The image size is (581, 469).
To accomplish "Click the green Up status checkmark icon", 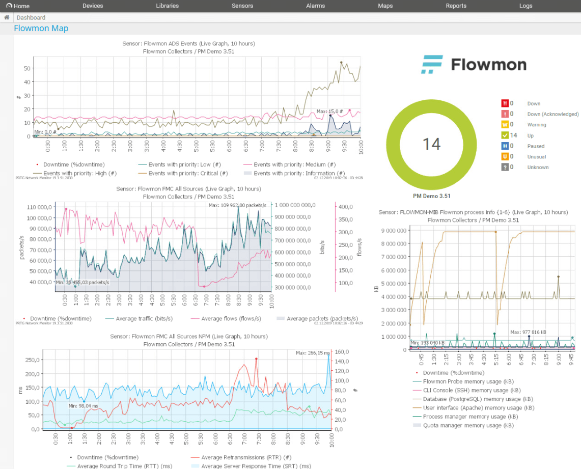I will (x=505, y=135).
